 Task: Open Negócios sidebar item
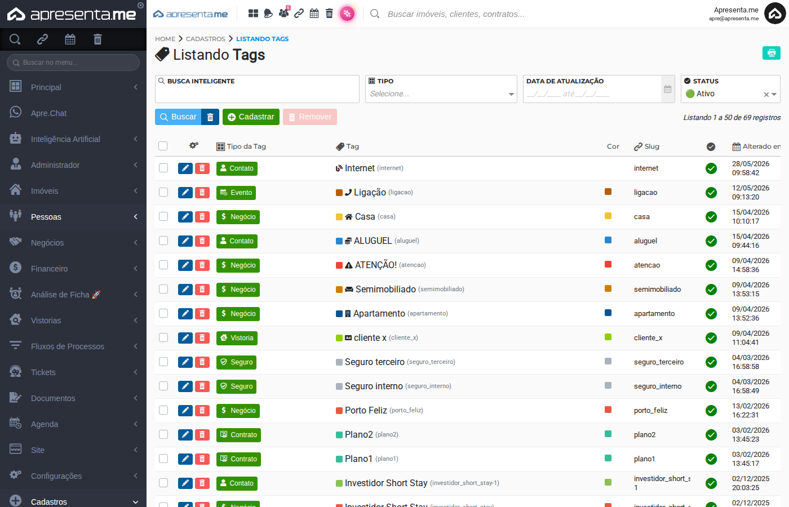[73, 243]
